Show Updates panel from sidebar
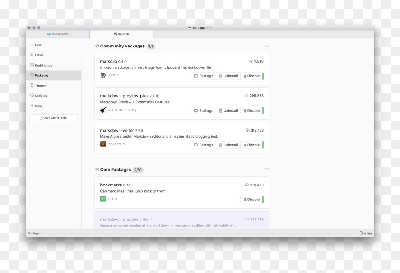 tap(53, 96)
